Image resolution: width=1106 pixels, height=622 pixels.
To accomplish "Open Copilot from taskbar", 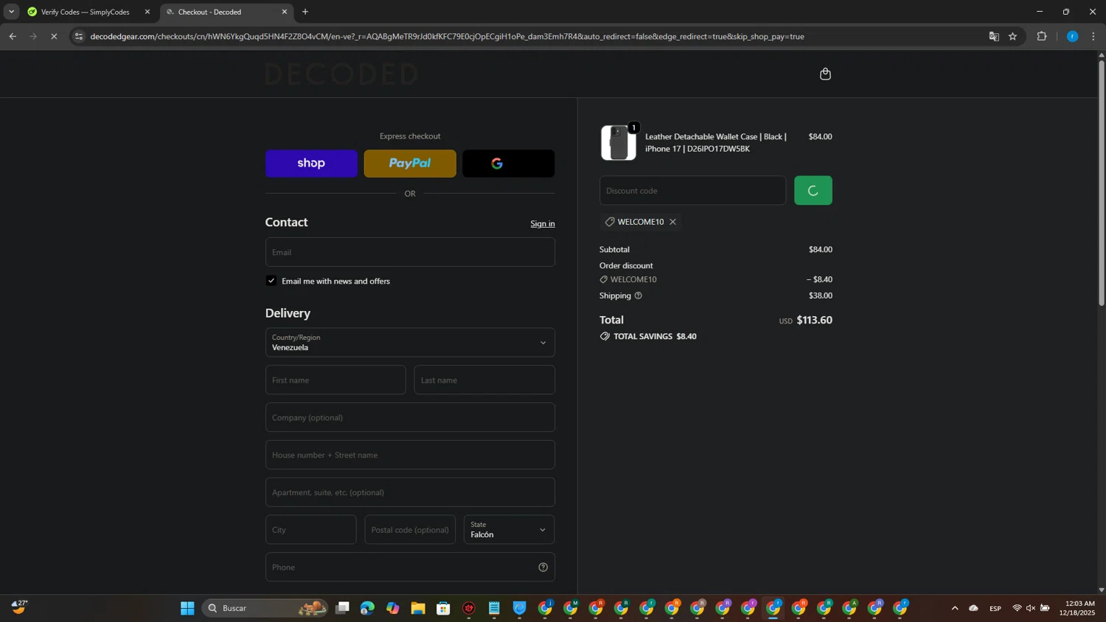I will 393,608.
